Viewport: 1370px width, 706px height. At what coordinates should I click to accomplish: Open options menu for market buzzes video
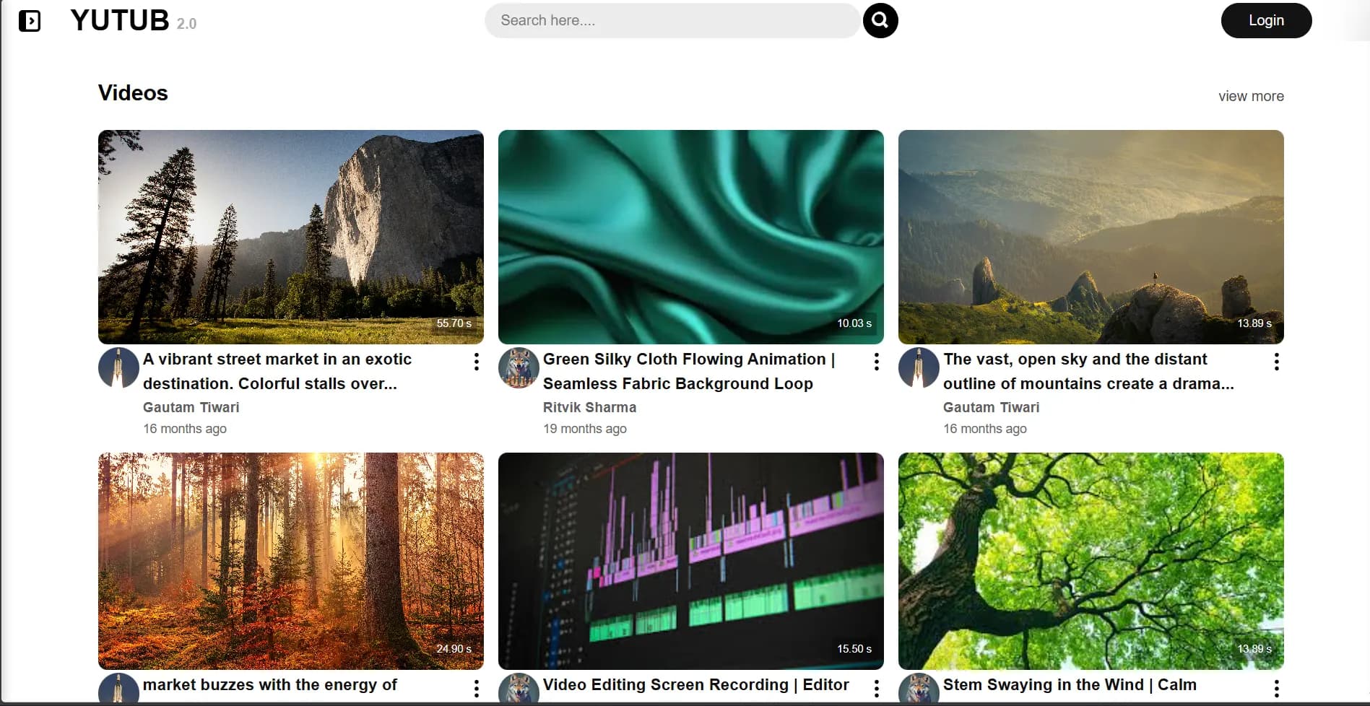pyautogui.click(x=476, y=688)
